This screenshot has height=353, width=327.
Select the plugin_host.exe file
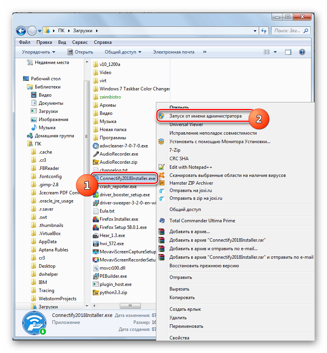point(116,284)
